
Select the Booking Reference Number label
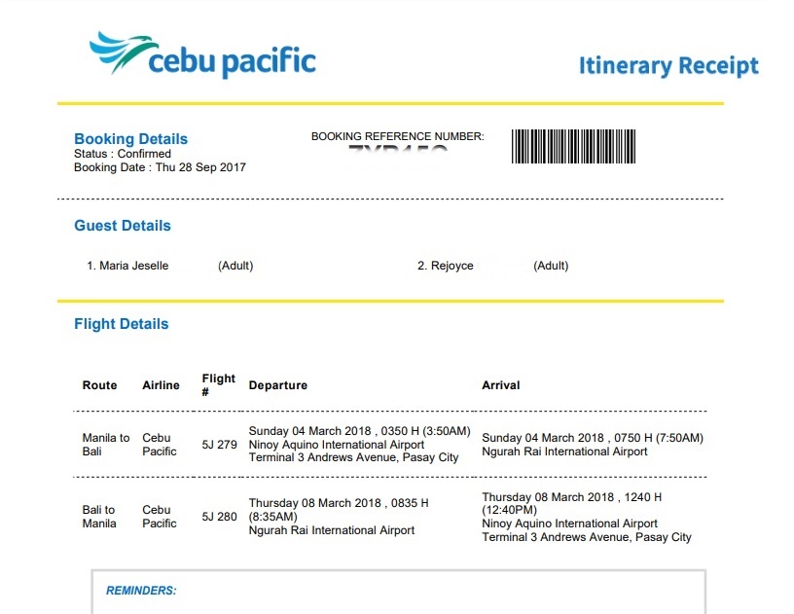397,136
